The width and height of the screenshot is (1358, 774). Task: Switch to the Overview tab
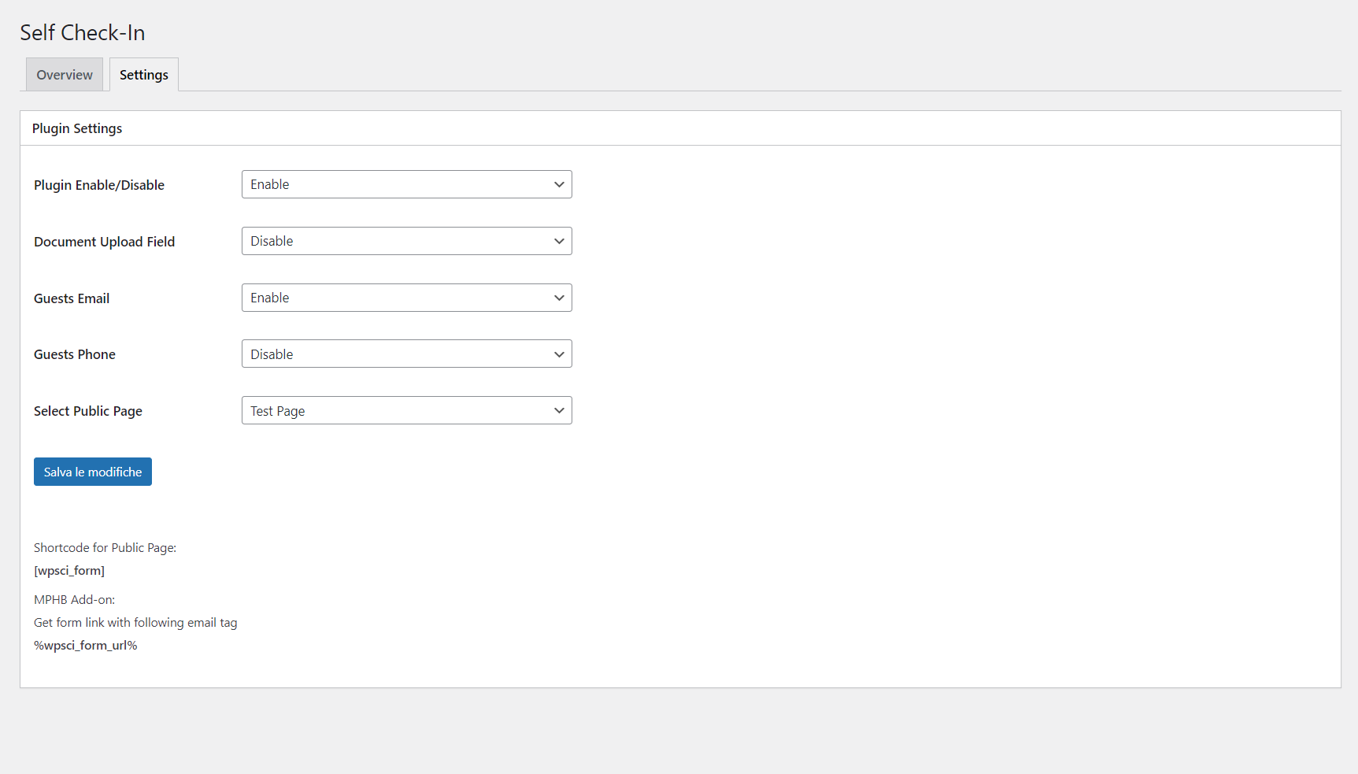point(65,75)
